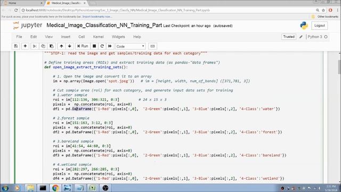This screenshot has height=192, width=341.
Task: Open the View menu
Action: pyautogui.click(x=48, y=37)
